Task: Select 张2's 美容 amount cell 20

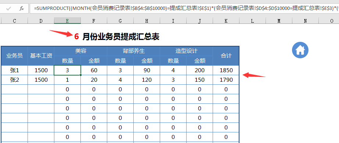Action: pos(94,80)
